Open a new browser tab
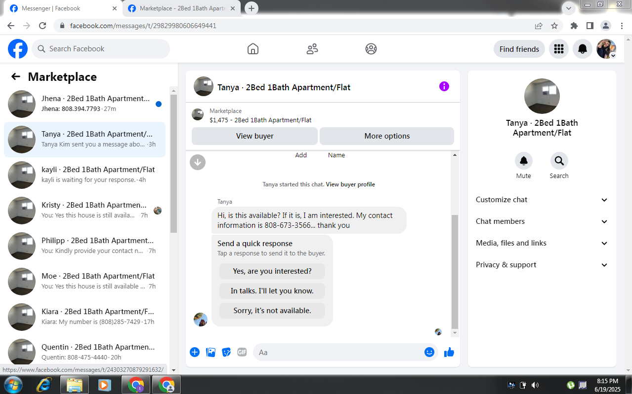Screen dimensions: 632x394 [x=252, y=8]
